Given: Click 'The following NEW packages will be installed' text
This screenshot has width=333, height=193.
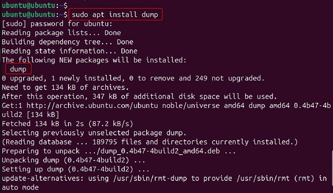Looking at the screenshot, I should [94, 60].
